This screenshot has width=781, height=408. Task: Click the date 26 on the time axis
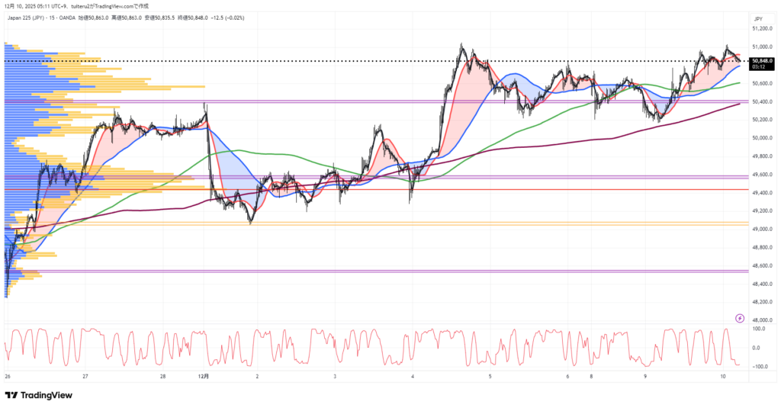(7, 377)
